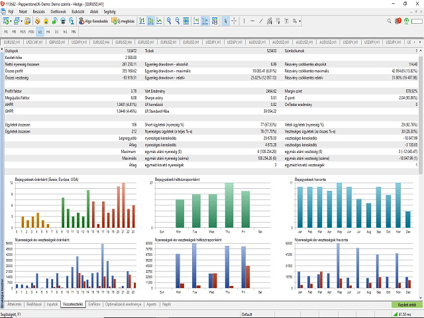Toggle the M15 timeframe button
The height and width of the screenshot is (318, 424).
[x=23, y=31]
